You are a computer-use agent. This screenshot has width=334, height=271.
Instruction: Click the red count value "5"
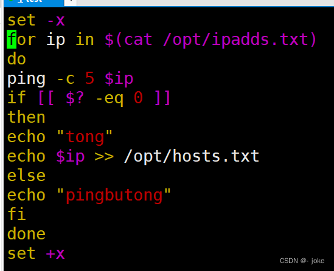tap(89, 78)
